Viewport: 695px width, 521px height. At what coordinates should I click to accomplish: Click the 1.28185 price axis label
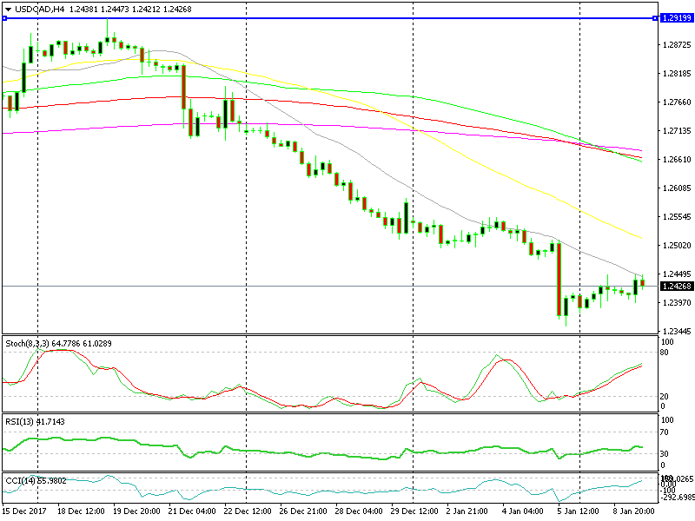(x=677, y=74)
